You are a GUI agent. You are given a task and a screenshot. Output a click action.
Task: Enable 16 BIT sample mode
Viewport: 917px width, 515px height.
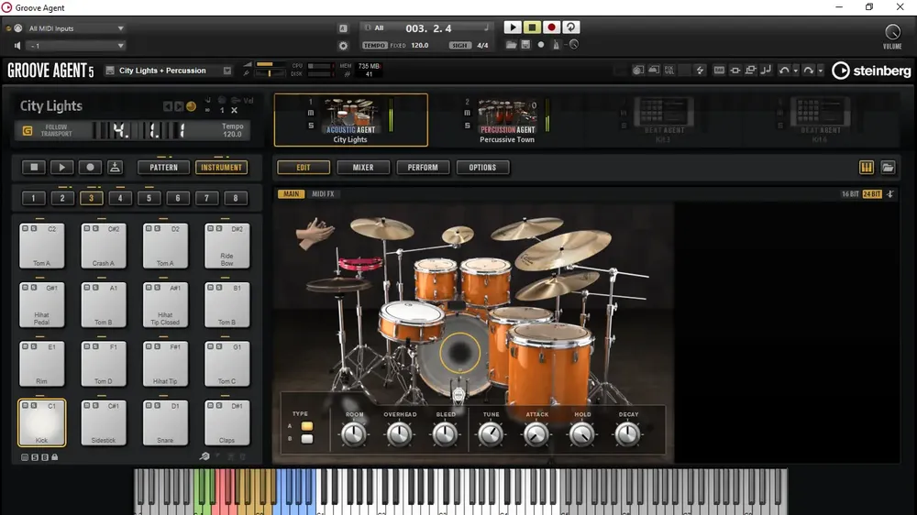[x=850, y=194]
